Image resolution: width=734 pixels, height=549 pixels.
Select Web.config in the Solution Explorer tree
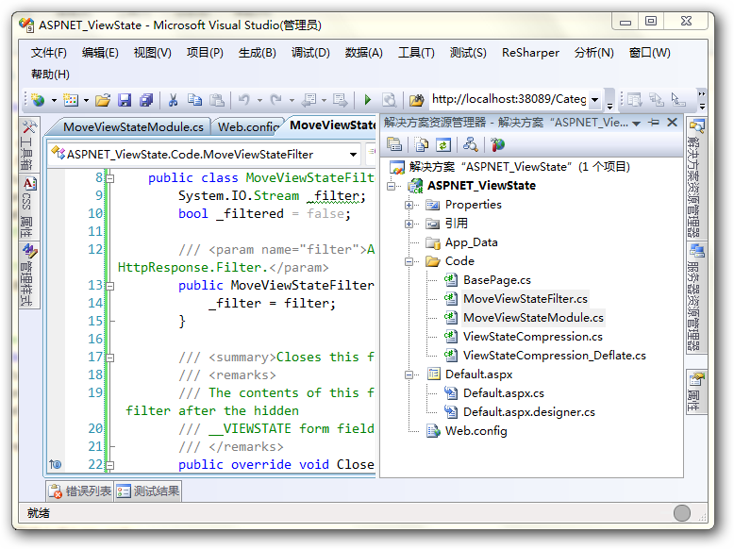click(475, 430)
